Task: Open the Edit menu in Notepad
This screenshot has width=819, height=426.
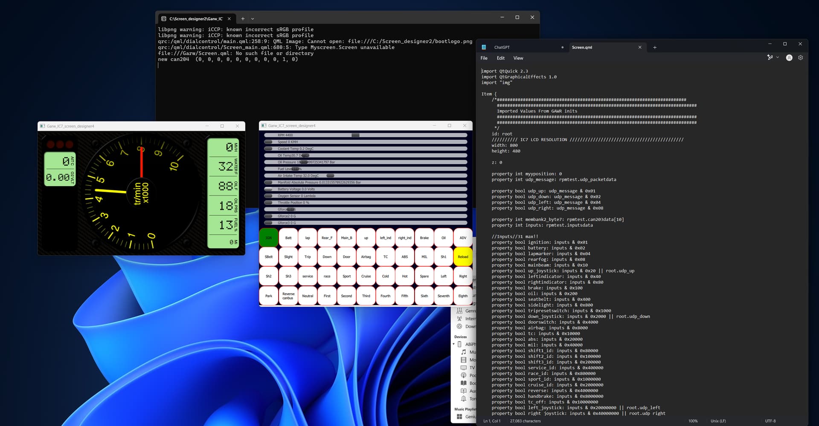Action: (501, 58)
